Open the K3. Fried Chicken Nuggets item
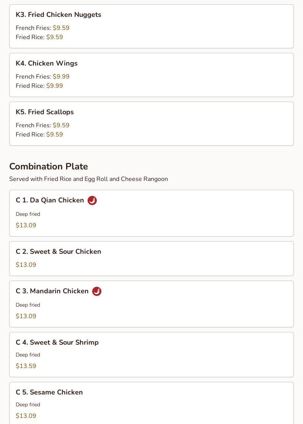The height and width of the screenshot is (424, 303). coord(59,15)
